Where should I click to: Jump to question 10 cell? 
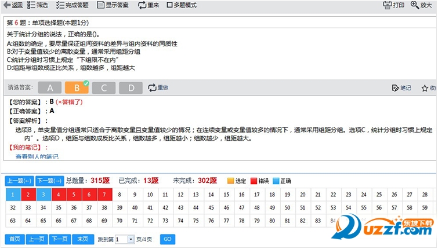150,195
